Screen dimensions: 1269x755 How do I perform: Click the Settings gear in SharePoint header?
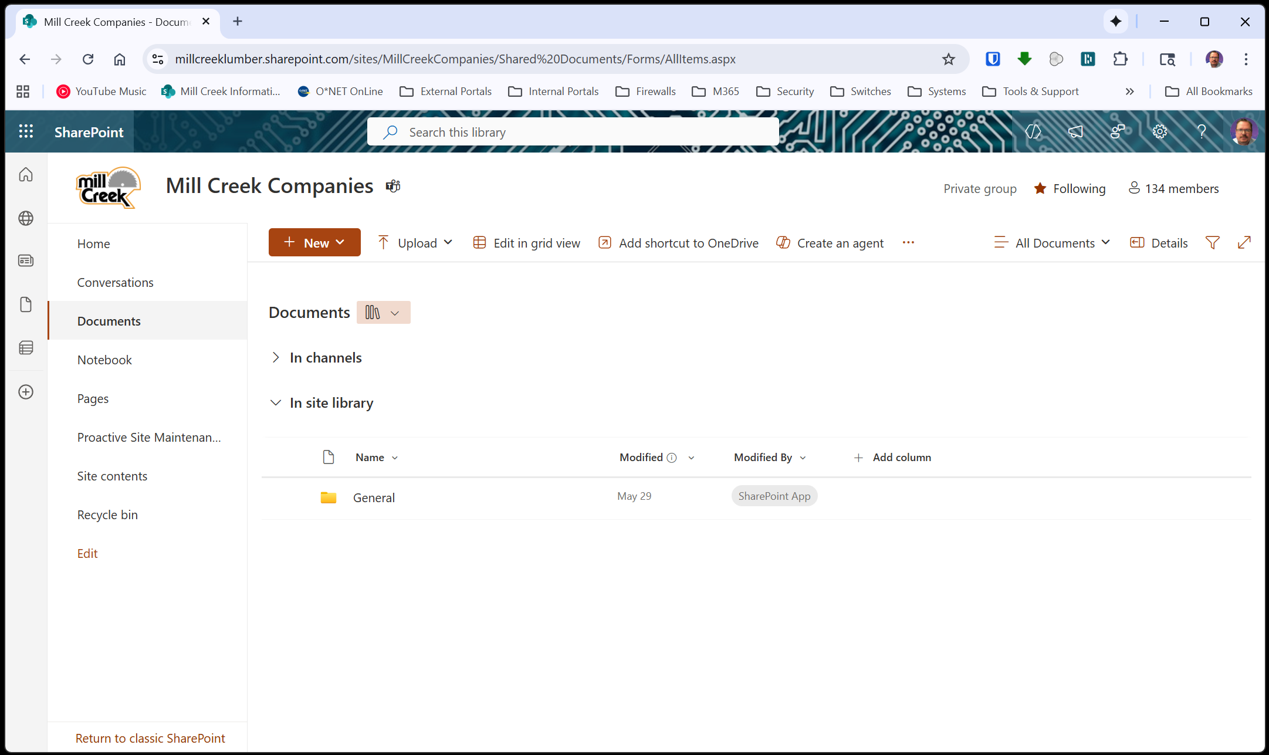1159,132
